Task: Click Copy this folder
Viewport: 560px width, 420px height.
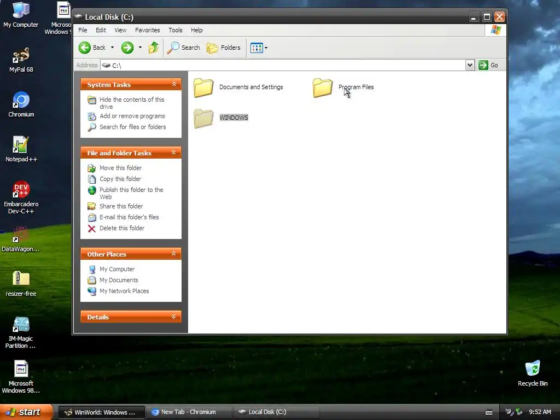Action: click(120, 179)
